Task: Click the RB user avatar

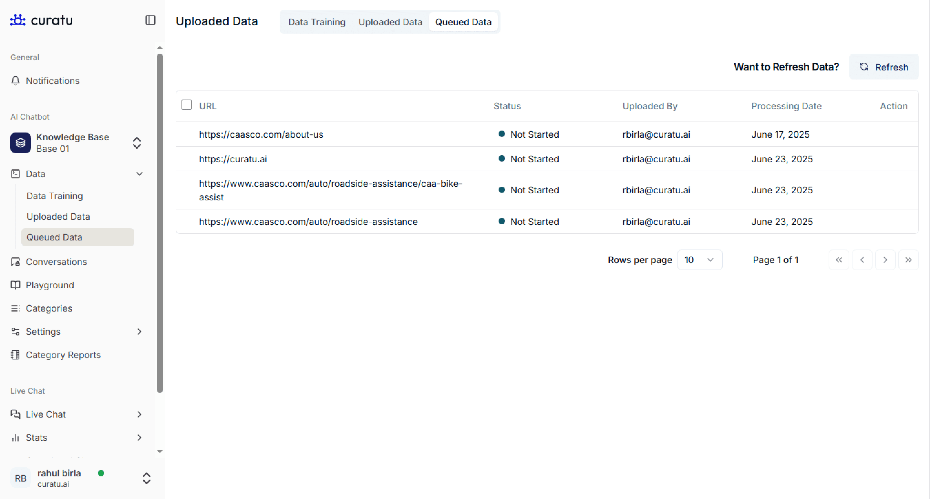Action: 21,478
